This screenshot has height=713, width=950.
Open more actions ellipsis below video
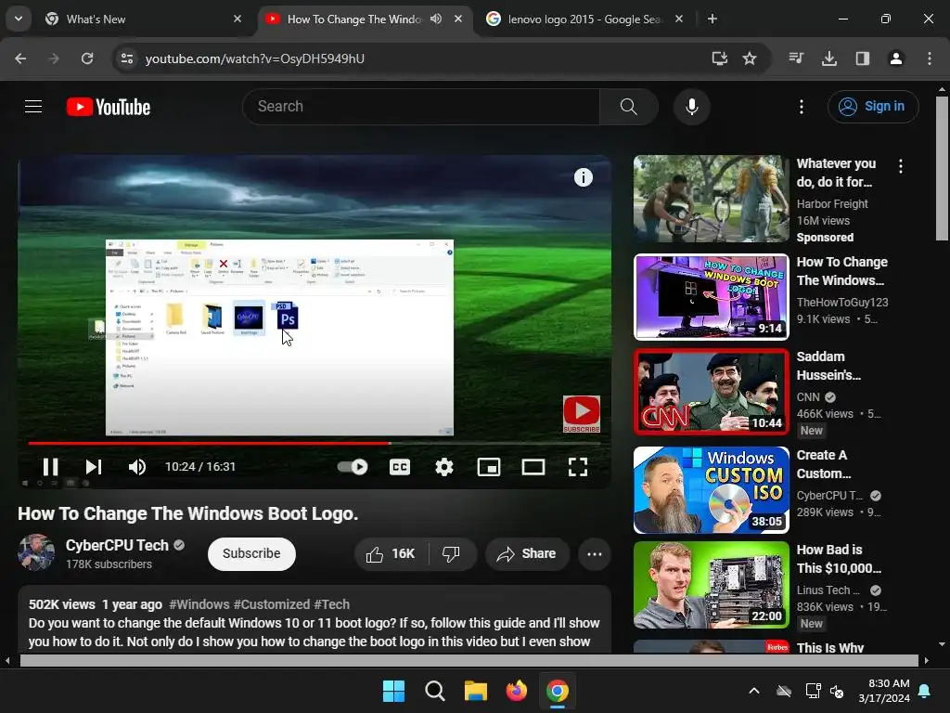click(x=595, y=553)
